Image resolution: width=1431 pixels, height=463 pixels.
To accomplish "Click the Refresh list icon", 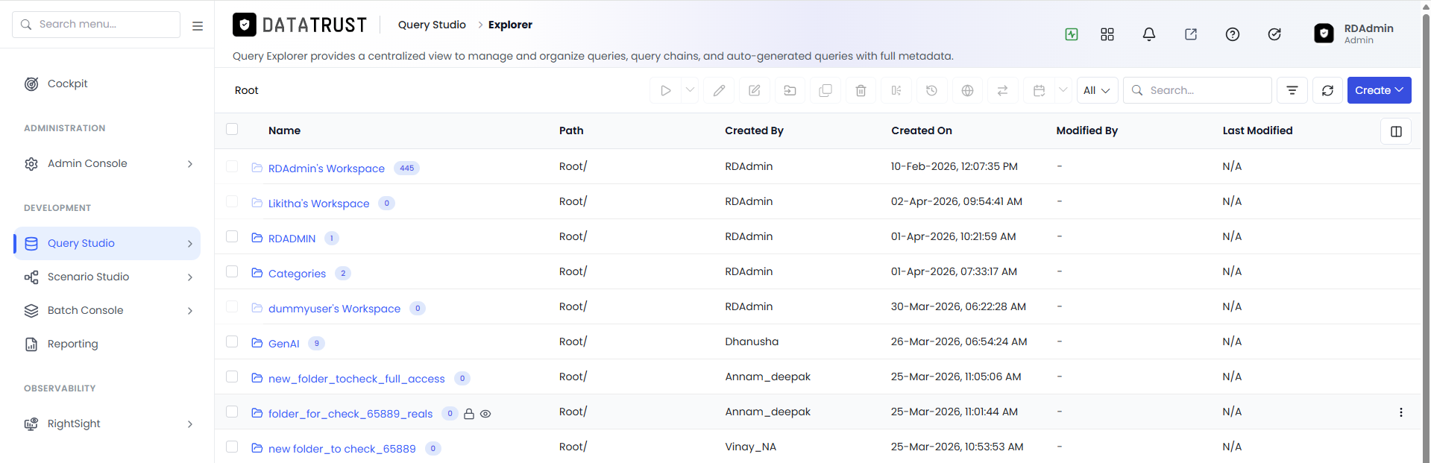I will pos(1327,90).
